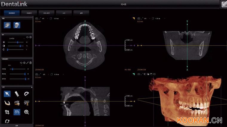
Task: Switch to the second top tab
Action: pos(29,13)
